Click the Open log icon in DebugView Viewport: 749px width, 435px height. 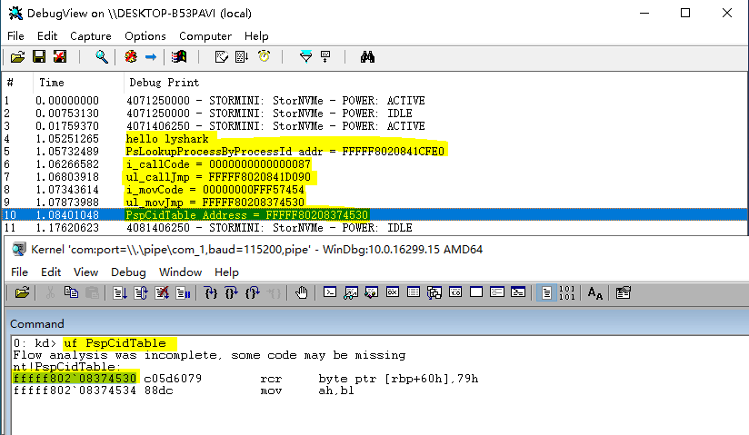tap(17, 57)
